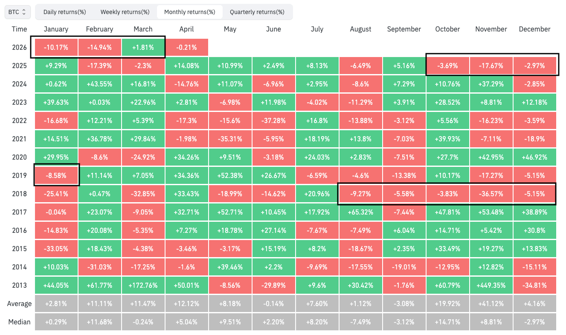Switch to Daily returns(%) tab
The height and width of the screenshot is (335, 566).
64,12
